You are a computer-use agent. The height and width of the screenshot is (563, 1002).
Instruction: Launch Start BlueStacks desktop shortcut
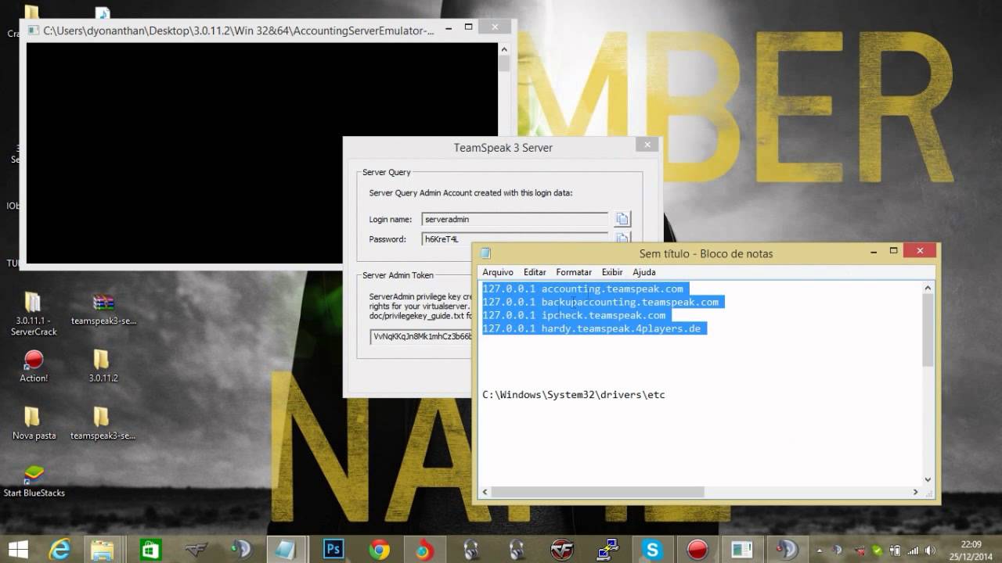[x=34, y=481]
